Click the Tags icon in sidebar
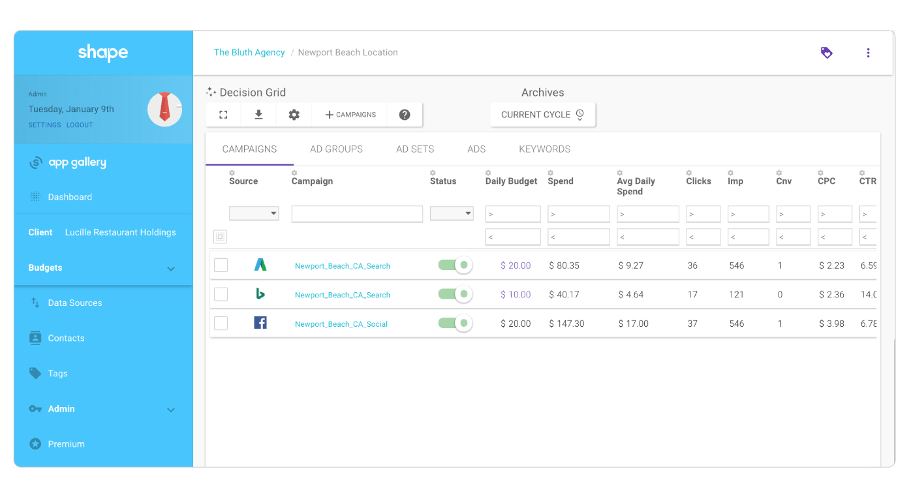Image resolution: width=911 pixels, height=497 pixels. [x=35, y=373]
